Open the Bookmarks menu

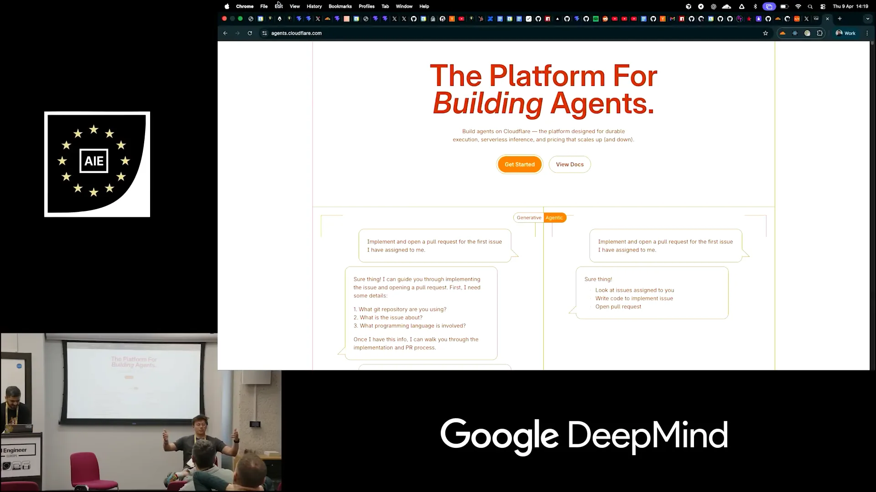(340, 6)
